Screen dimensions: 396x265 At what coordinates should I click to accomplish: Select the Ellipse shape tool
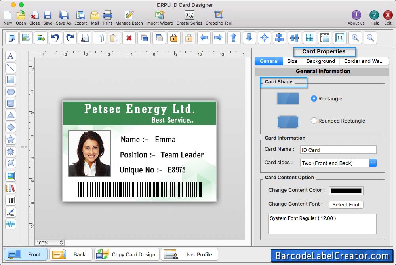coord(11,92)
